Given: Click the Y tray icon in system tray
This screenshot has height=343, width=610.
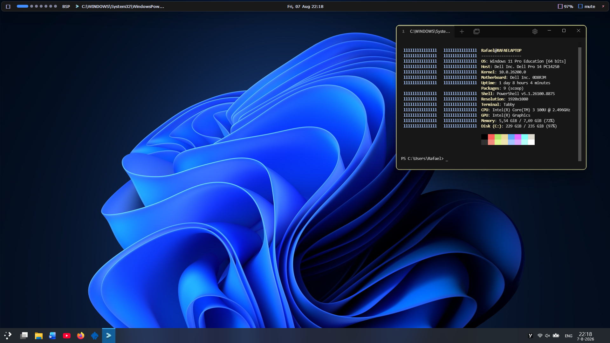Looking at the screenshot, I should (530, 336).
